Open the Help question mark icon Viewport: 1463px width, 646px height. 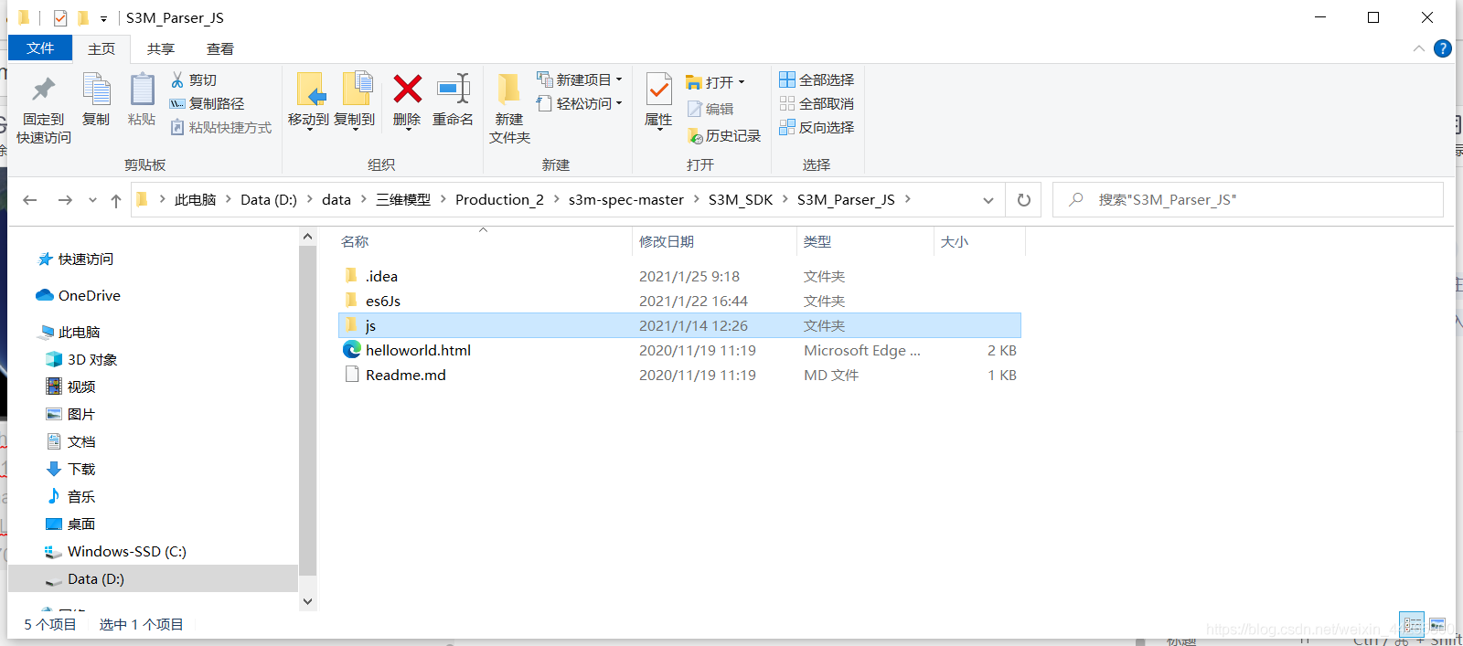tap(1443, 48)
